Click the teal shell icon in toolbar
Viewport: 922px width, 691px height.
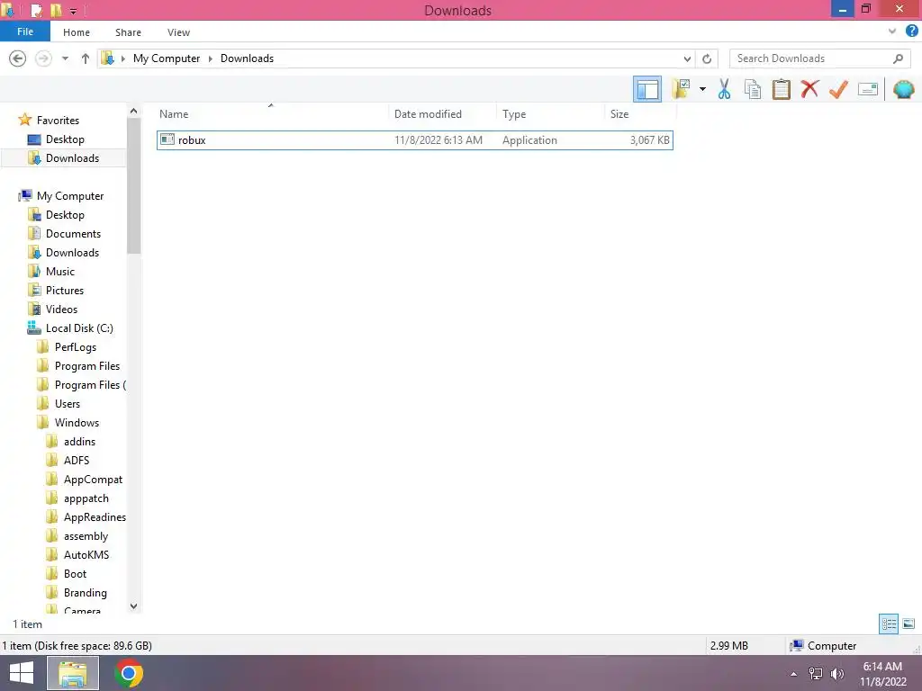(x=903, y=89)
